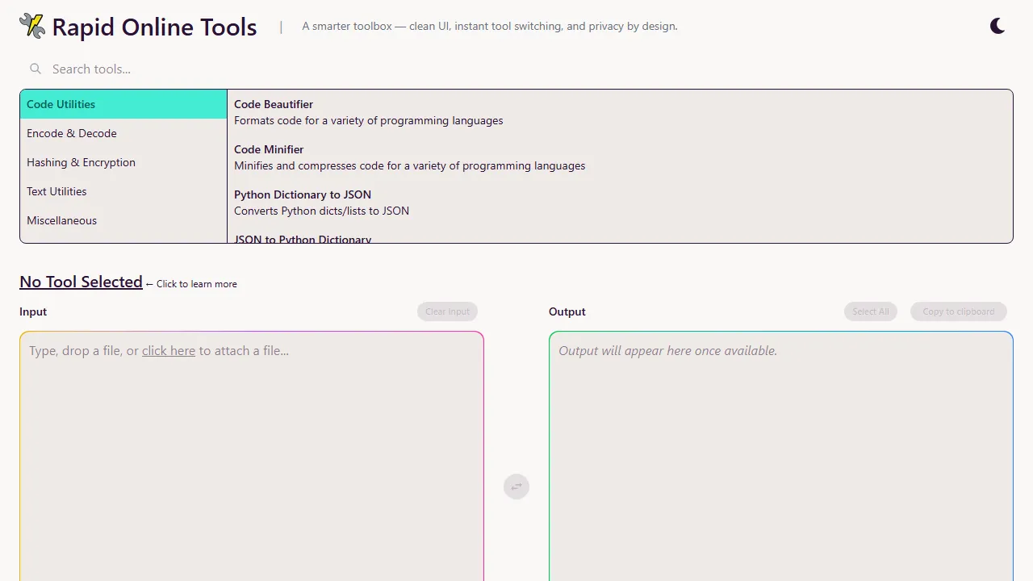This screenshot has height=581, width=1033.
Task: Click the scissors app logo
Action: (x=31, y=25)
